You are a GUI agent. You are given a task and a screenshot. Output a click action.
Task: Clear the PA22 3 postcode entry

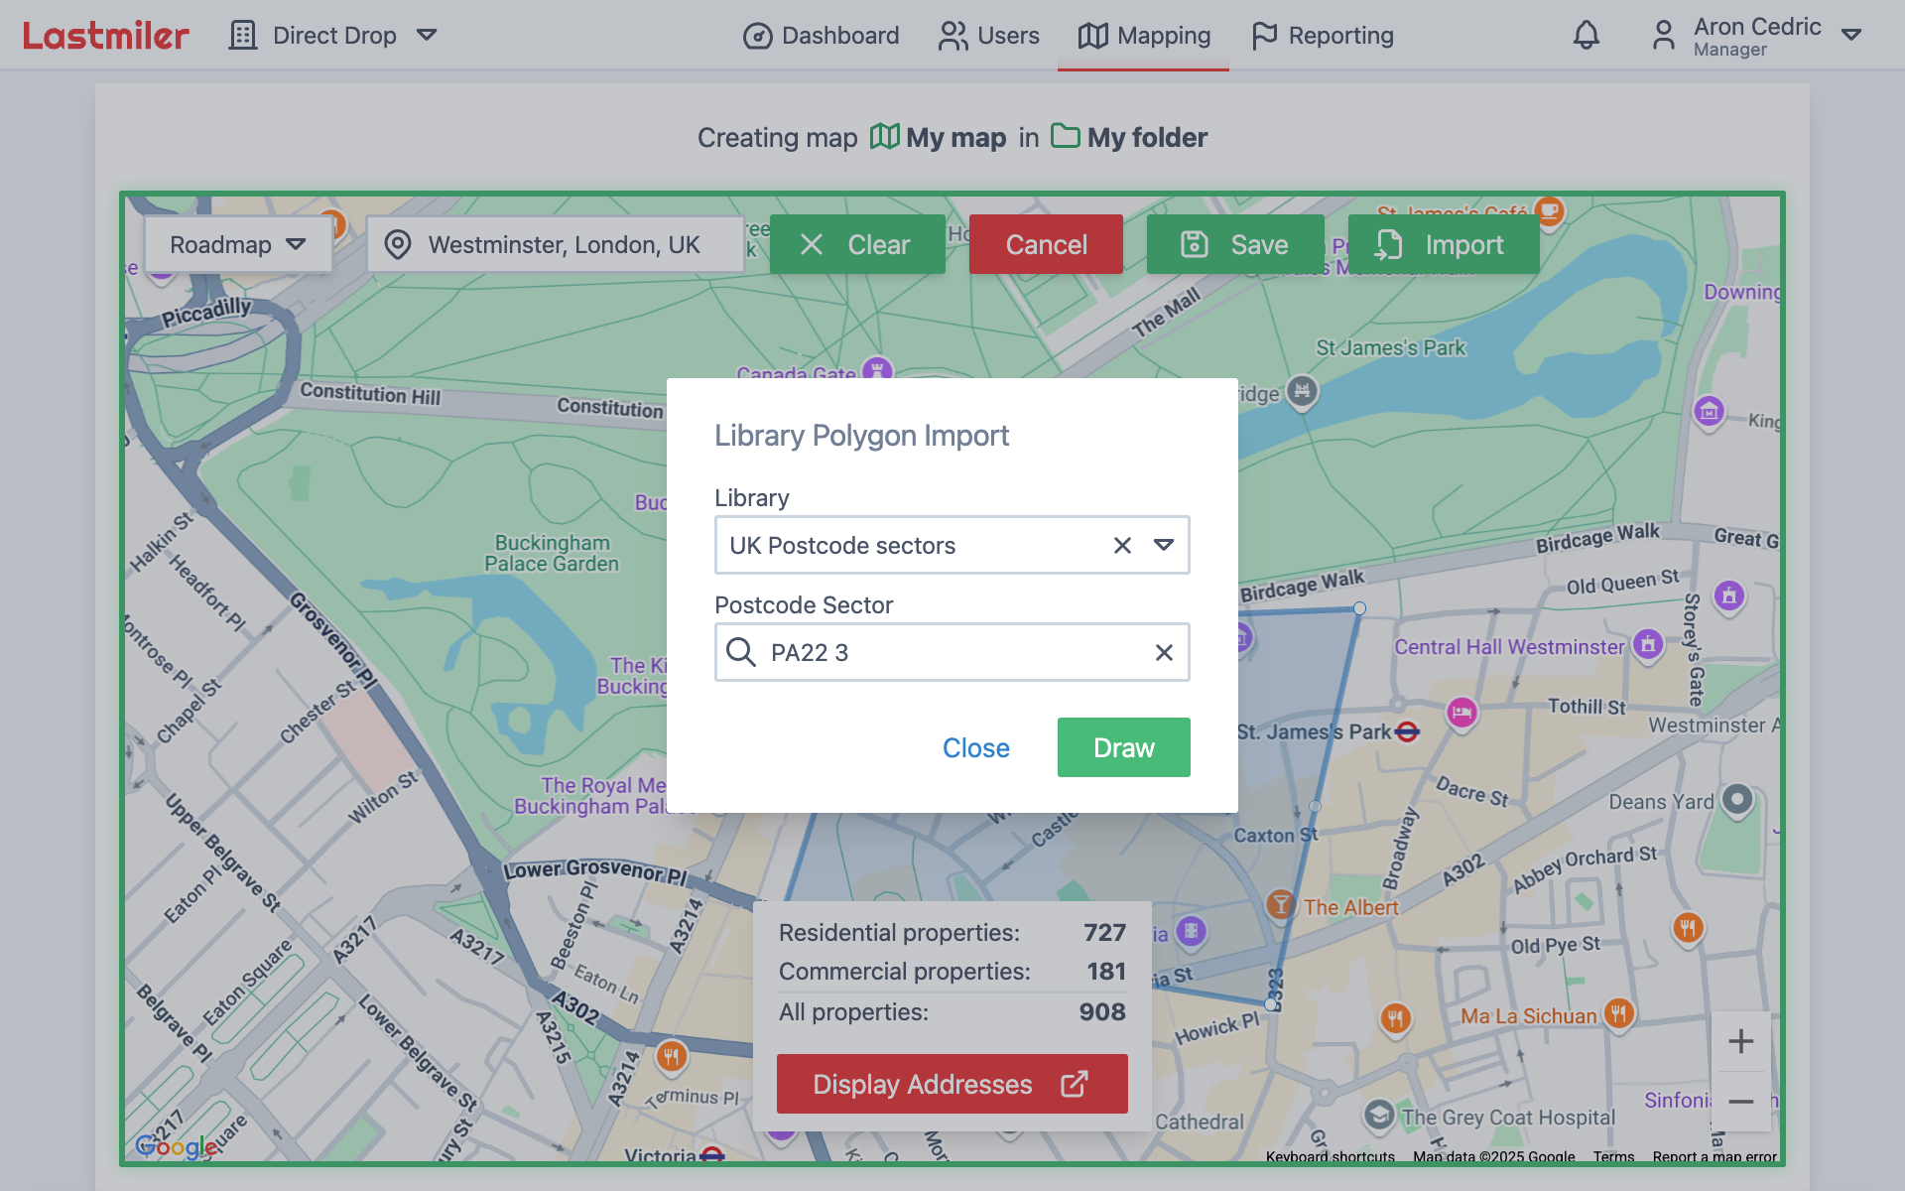1164,652
